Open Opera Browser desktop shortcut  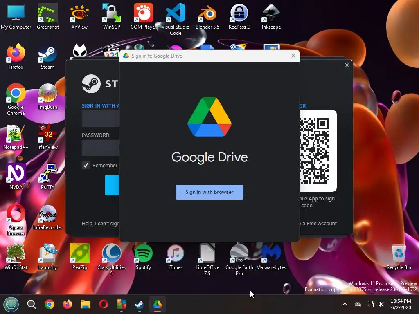click(x=16, y=220)
